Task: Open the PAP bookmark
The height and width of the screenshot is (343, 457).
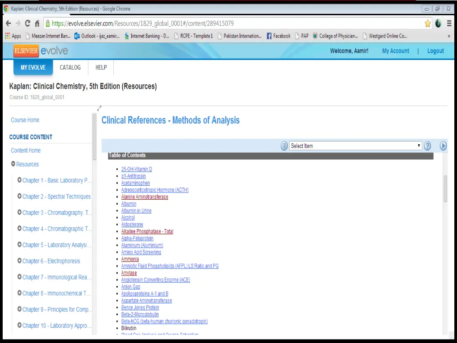Action: click(x=302, y=36)
